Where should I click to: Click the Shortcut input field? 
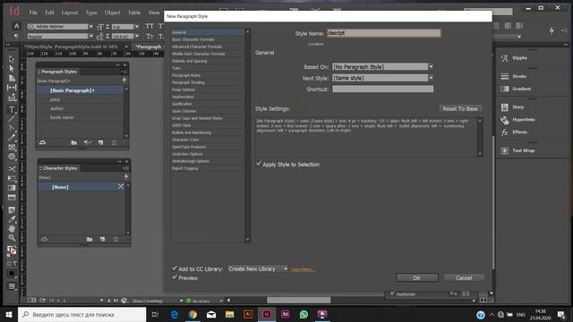coord(382,89)
